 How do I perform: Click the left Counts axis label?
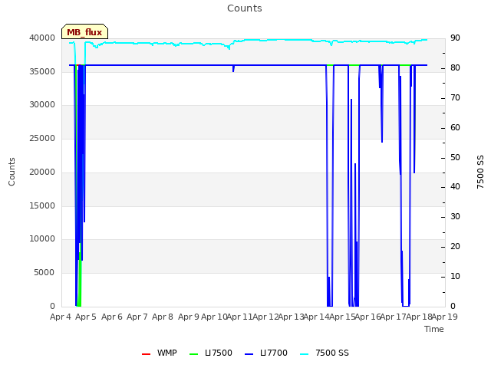click(12, 172)
